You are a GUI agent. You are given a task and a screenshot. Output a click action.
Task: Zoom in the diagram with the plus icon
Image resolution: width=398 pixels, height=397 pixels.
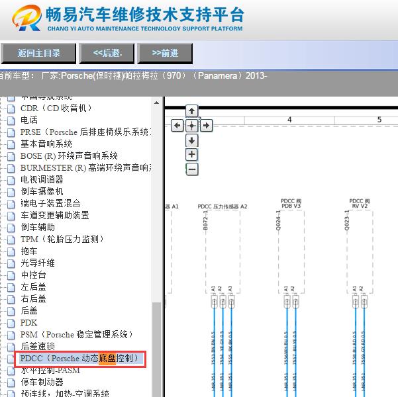click(x=191, y=154)
